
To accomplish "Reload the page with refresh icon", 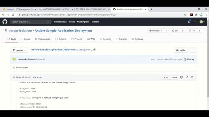I will click(13, 15).
